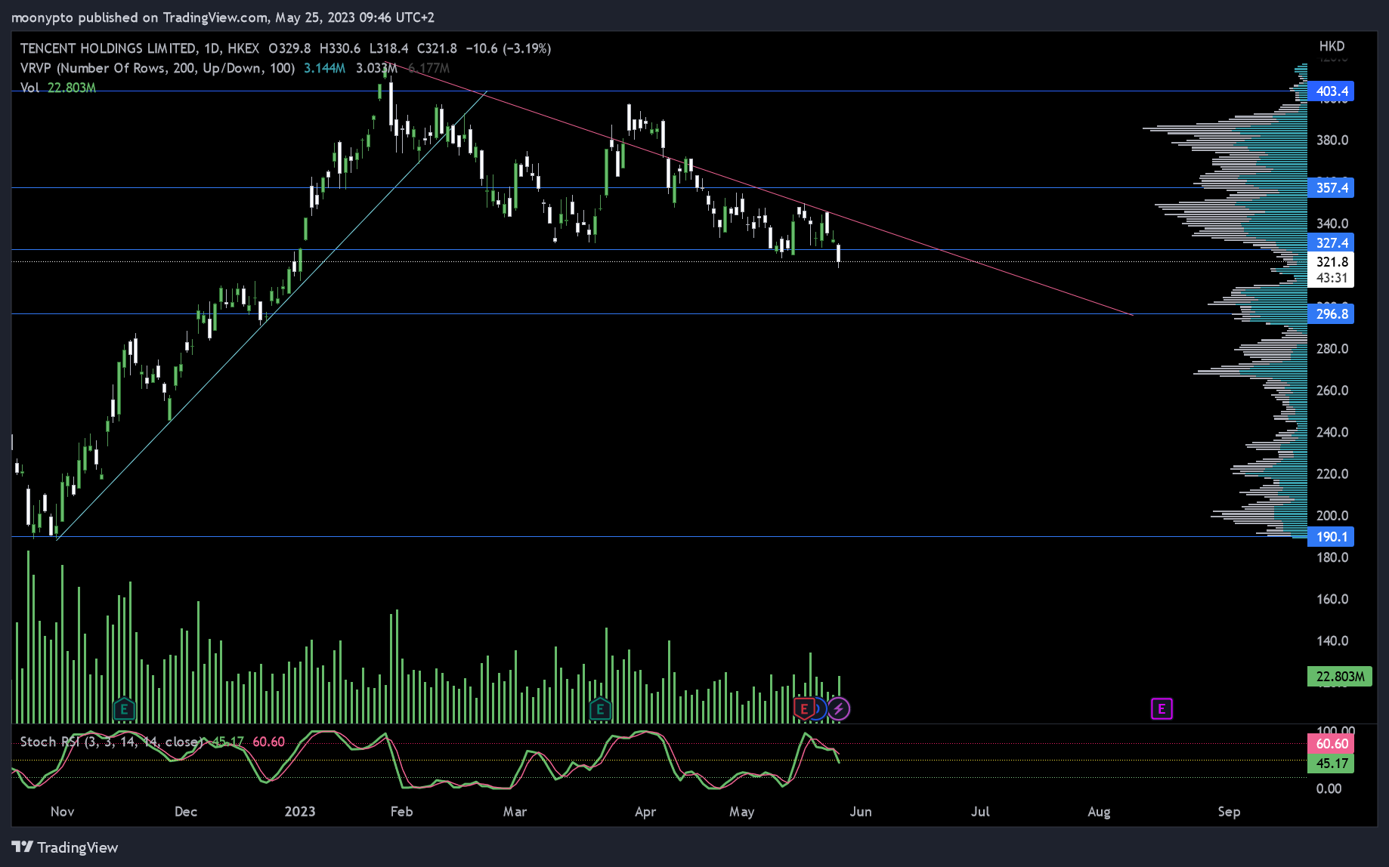Image resolution: width=1389 pixels, height=867 pixels.
Task: Click the opening price value O329.8
Action: (x=289, y=48)
